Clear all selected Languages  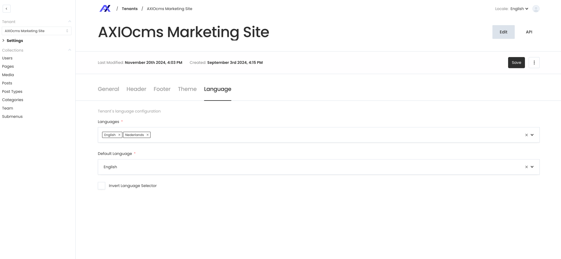tap(526, 135)
